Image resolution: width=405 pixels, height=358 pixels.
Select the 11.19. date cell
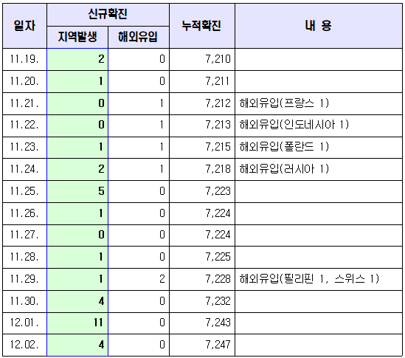(x=25, y=59)
